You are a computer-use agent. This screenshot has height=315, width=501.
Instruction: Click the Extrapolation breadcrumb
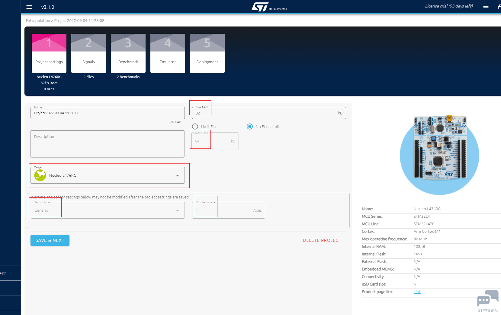point(38,21)
